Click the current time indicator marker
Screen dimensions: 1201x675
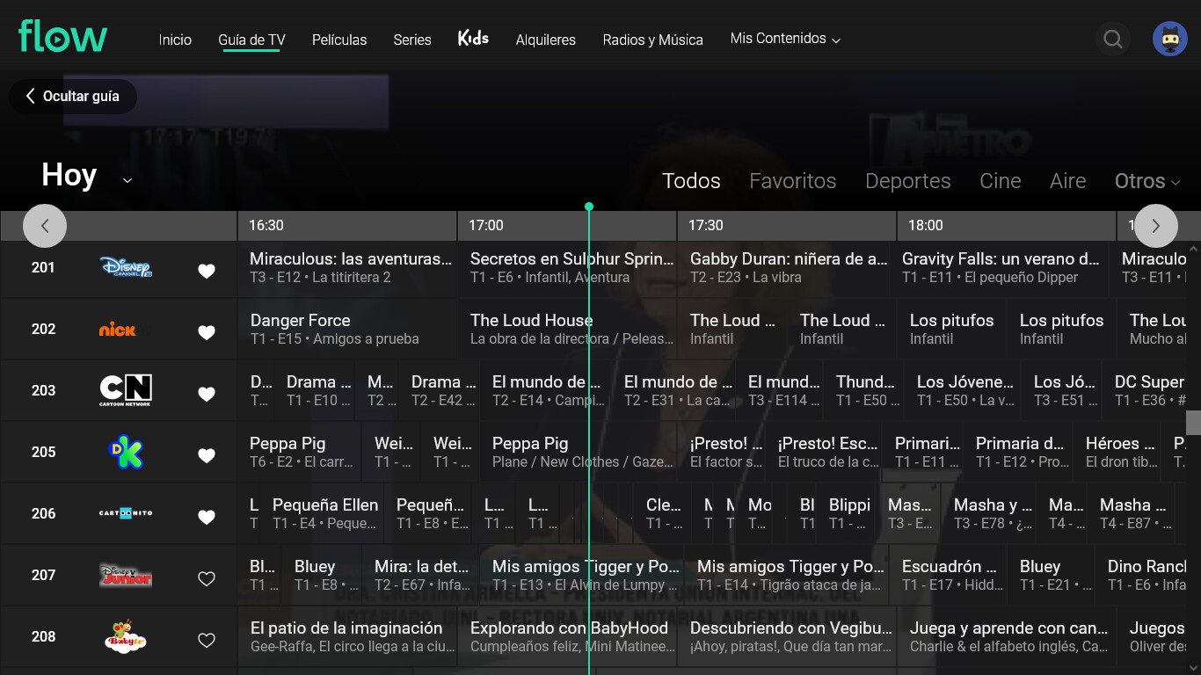(x=589, y=207)
